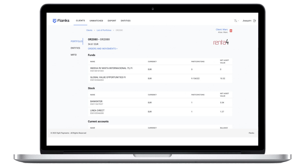Expand the language selector chevron
Image resolution: width=303 pixels, height=164 pixels.
tap(238, 21)
